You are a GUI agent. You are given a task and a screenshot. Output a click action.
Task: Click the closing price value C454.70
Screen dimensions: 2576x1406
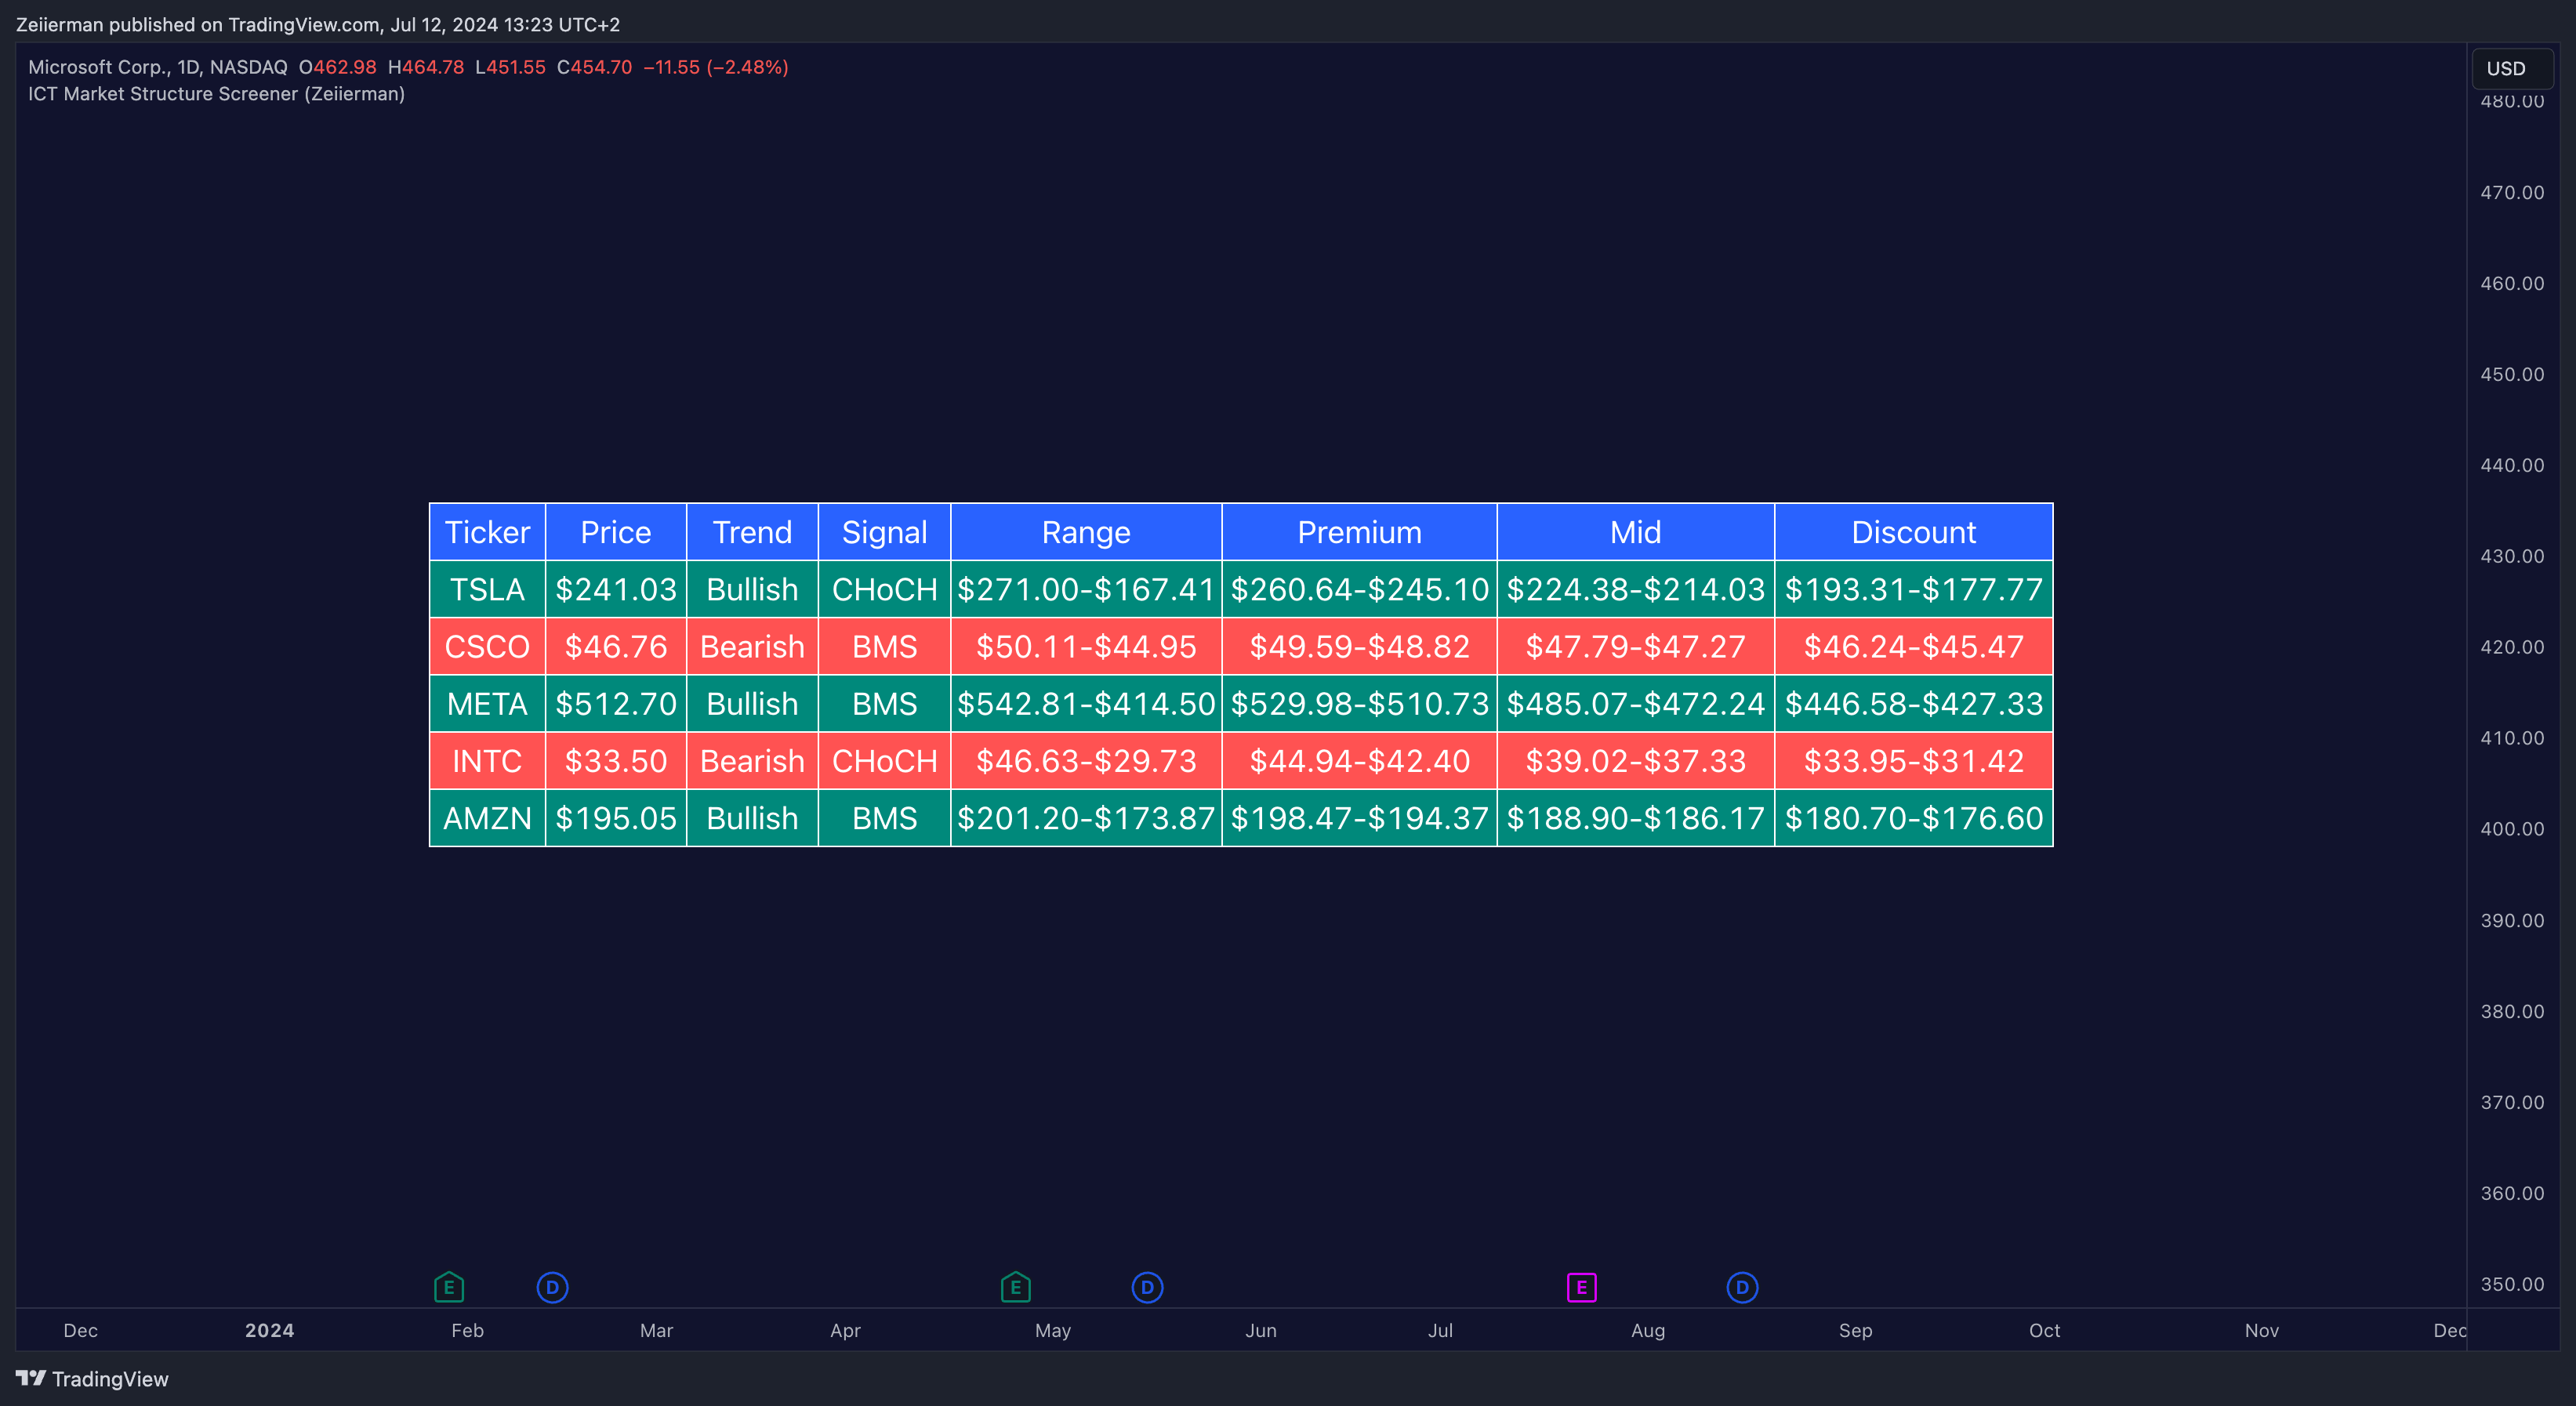point(594,67)
